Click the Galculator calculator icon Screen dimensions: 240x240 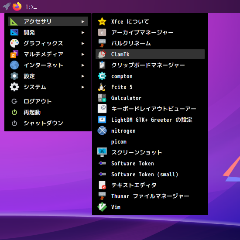point(102,98)
